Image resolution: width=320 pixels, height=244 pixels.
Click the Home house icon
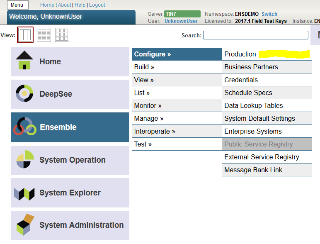(x=24, y=60)
